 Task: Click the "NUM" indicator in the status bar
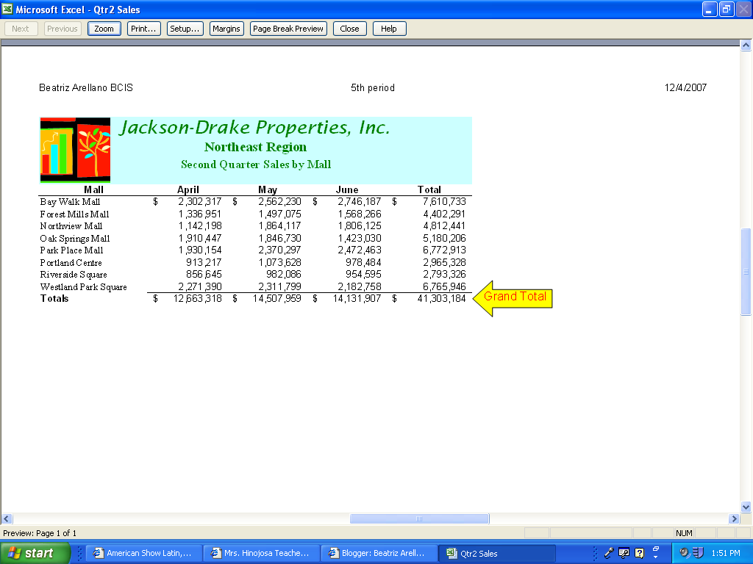point(684,533)
